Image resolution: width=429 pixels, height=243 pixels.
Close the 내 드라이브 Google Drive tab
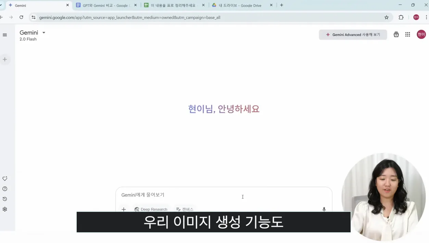pos(271,5)
